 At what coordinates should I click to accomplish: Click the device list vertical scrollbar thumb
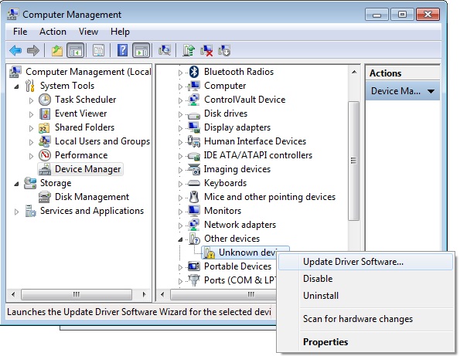pos(354,161)
